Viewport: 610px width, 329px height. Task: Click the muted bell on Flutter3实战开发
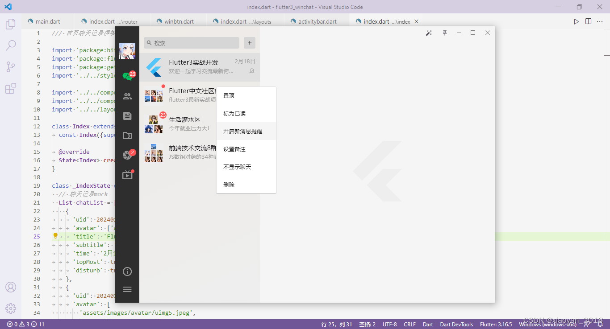(x=252, y=71)
